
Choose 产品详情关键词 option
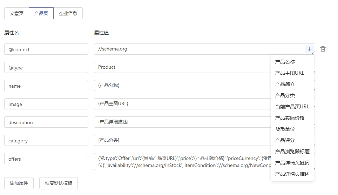[292, 163]
